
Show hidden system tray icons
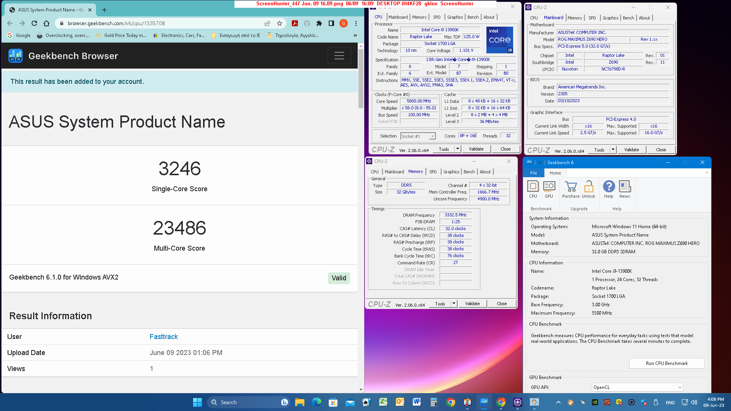(558, 402)
